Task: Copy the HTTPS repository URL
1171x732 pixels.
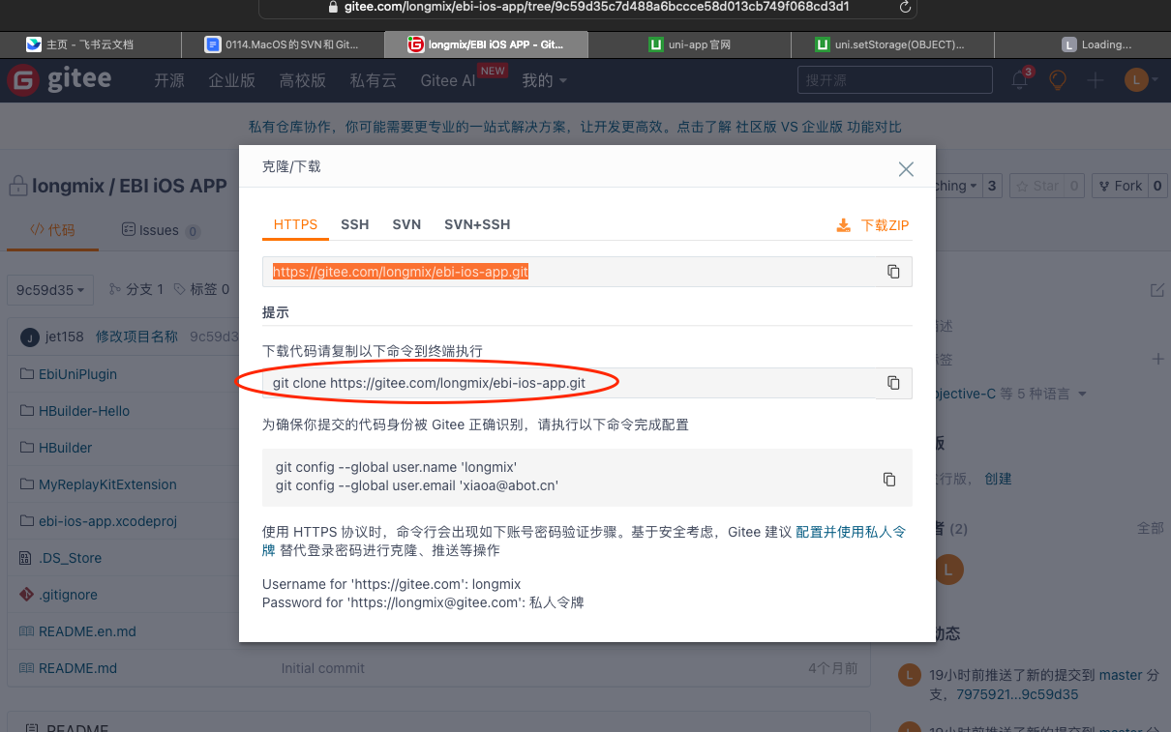Action: tap(893, 272)
